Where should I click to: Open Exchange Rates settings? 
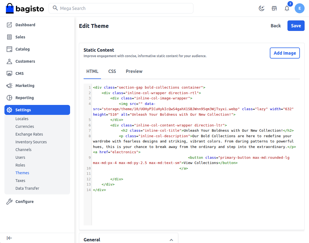tap(29, 134)
